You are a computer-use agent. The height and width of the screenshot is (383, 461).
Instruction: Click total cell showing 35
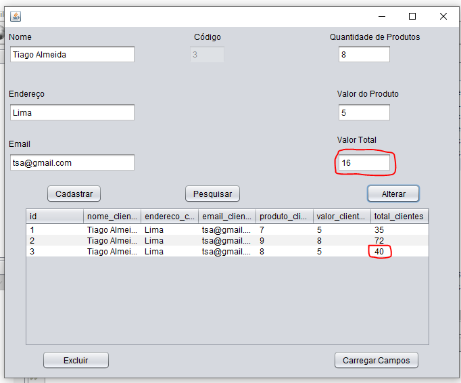pos(399,229)
